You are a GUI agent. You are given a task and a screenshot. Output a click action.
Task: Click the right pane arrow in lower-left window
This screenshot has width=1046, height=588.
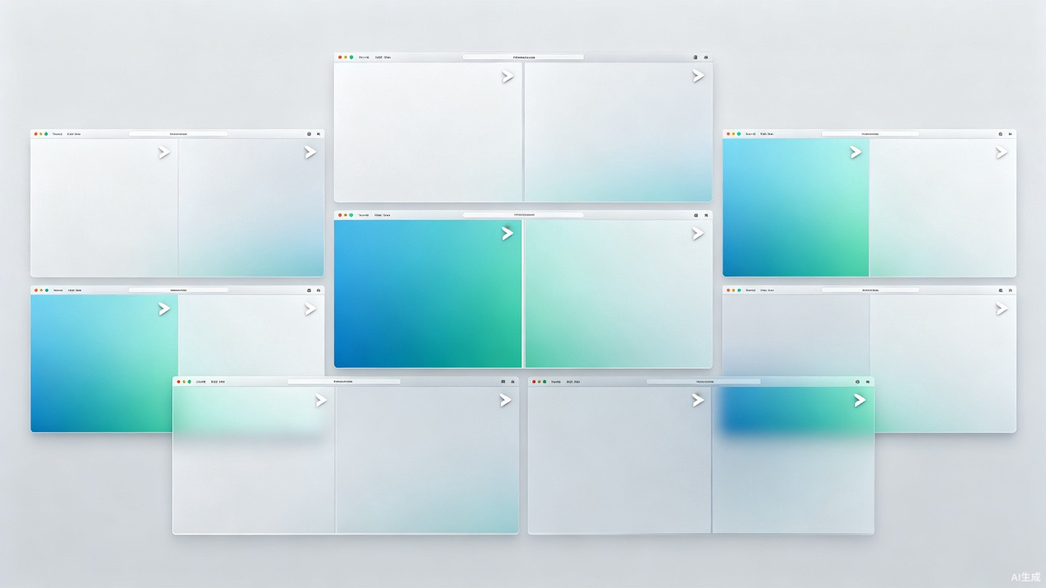click(311, 309)
